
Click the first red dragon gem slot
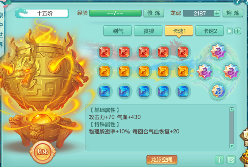coord(105,52)
